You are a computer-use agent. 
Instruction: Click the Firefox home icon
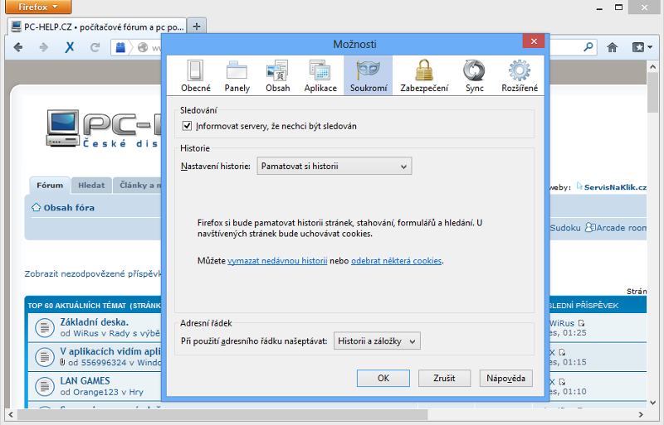(613, 47)
